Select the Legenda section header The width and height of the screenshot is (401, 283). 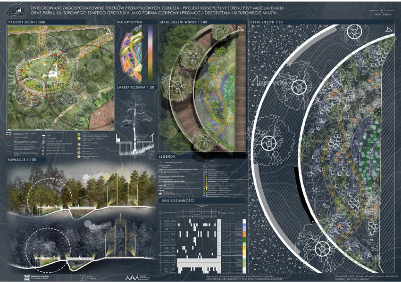tap(167, 156)
